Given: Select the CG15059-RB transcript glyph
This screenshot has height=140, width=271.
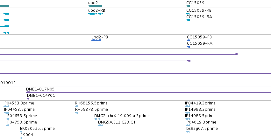Looking at the screenshot, I should tap(188, 14).
